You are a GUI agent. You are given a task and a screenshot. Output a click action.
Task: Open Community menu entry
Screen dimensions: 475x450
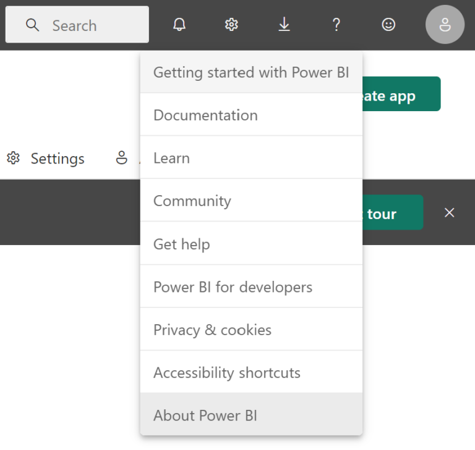pyautogui.click(x=251, y=201)
